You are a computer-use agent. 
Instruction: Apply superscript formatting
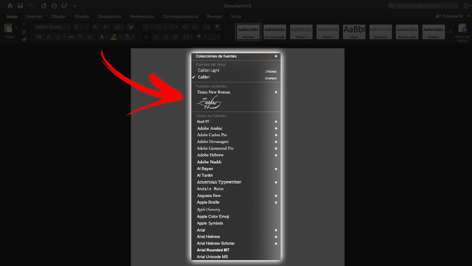[x=90, y=37]
